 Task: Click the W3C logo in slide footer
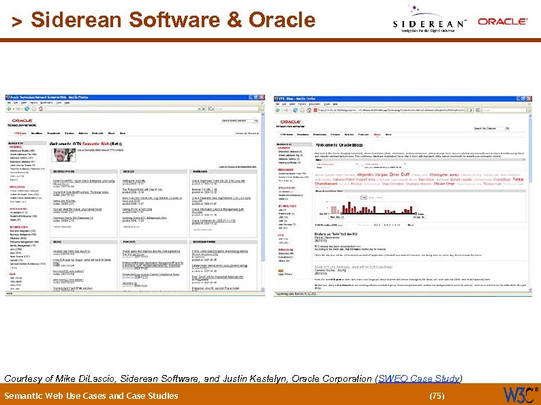pyautogui.click(x=521, y=395)
